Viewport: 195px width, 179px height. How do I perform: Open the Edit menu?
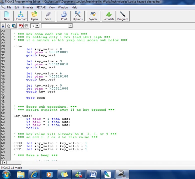pos(17,7)
